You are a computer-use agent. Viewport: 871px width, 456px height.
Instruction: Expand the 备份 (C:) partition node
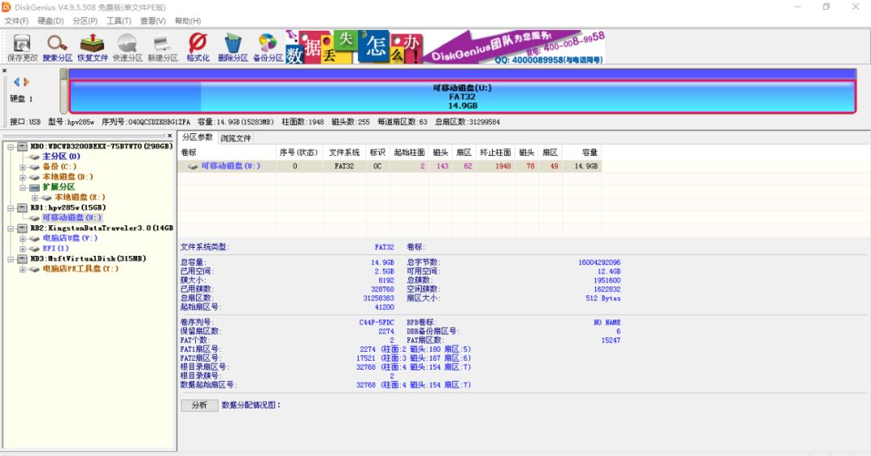pyautogui.click(x=23, y=167)
